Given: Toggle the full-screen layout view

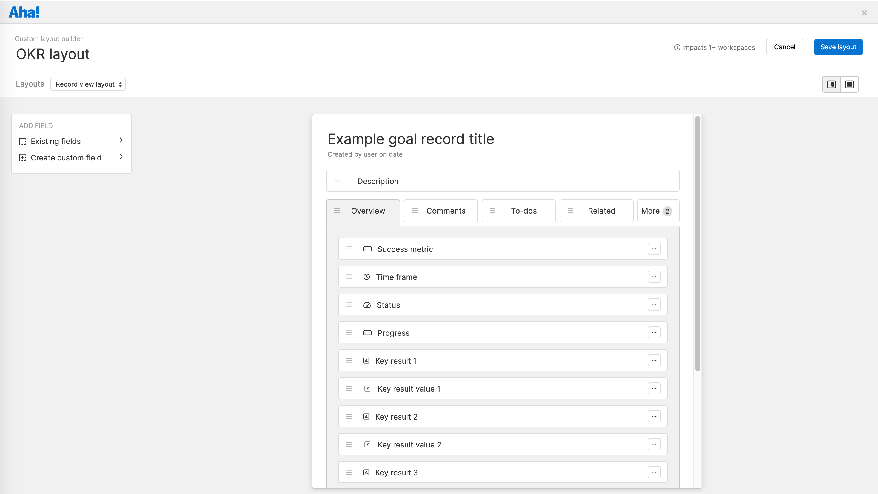Looking at the screenshot, I should [850, 84].
